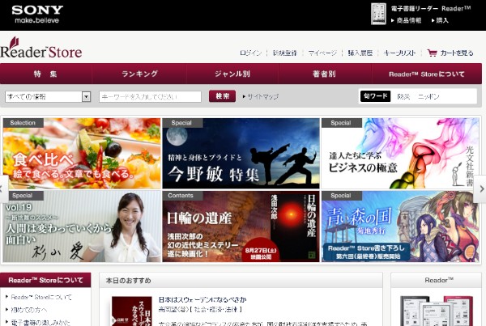Open the ランキング navigation tab
Image resolution: width=486 pixels, height=326 pixels.
click(139, 74)
